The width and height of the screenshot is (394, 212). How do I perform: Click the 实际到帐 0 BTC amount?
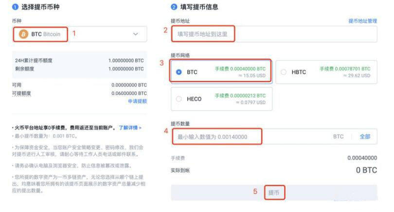[x=366, y=170]
